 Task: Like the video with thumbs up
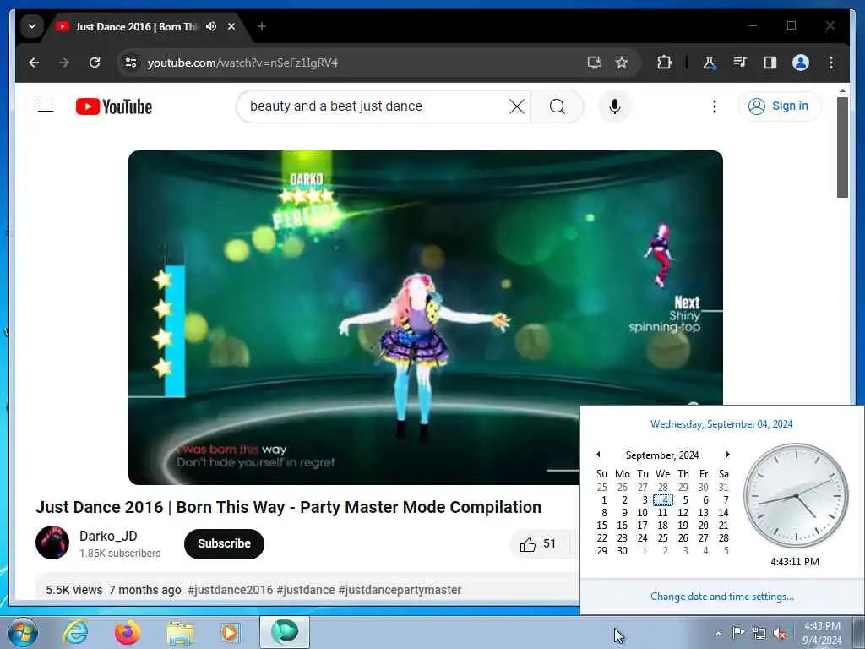[x=538, y=543]
